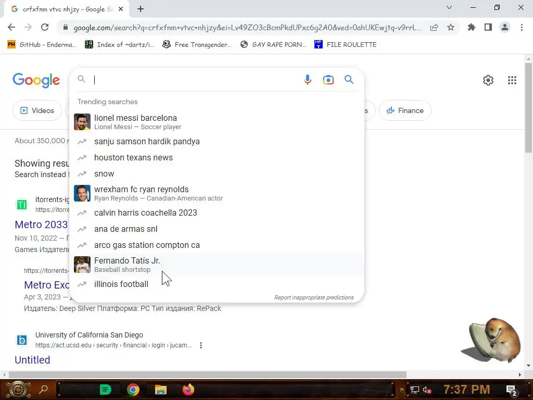Click the Ryan Reynolds thumbnail
The image size is (533, 400).
point(82,193)
